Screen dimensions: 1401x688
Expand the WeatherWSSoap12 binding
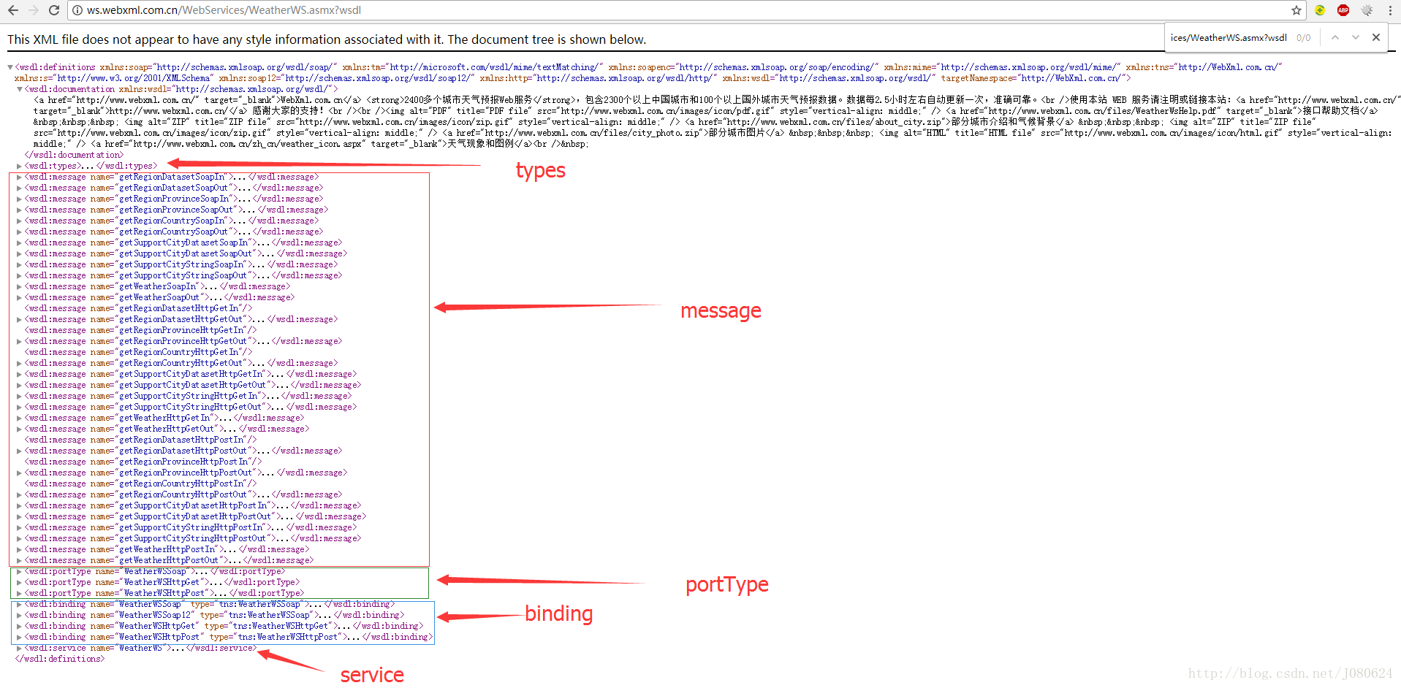click(x=20, y=615)
